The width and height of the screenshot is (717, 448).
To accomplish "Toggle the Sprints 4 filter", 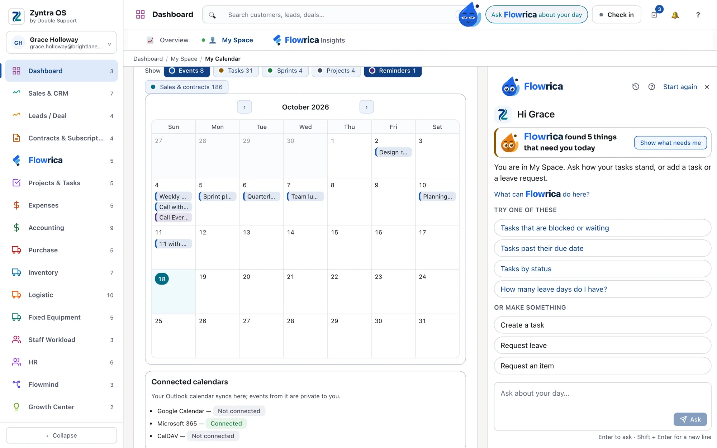I will coord(285,71).
